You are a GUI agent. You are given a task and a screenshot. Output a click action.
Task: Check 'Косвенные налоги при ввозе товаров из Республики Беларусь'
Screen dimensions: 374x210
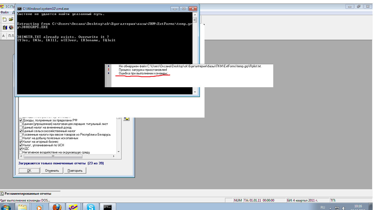coord(21,135)
